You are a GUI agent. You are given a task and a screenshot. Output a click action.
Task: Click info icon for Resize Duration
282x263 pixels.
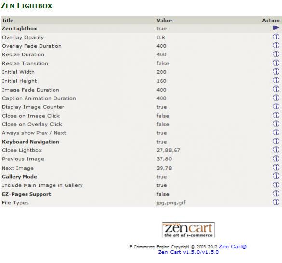point(276,54)
